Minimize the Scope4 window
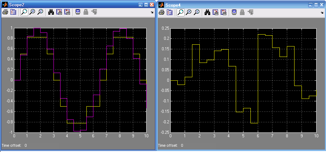 310,5
